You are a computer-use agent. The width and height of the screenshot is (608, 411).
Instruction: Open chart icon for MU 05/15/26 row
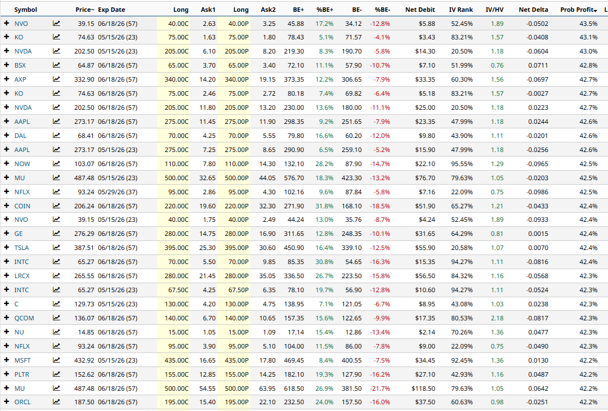56,177
